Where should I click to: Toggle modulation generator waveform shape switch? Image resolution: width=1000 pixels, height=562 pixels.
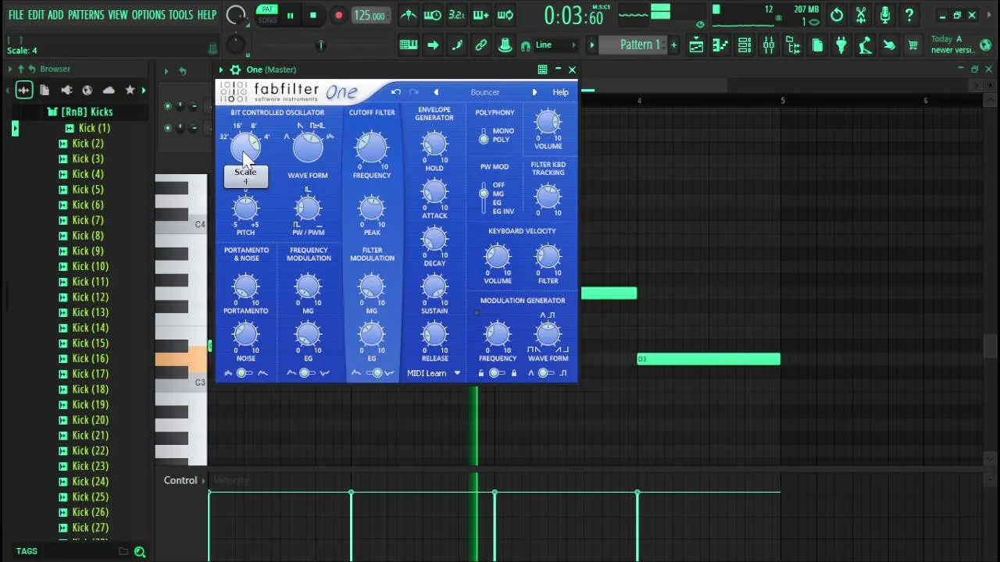547,373
